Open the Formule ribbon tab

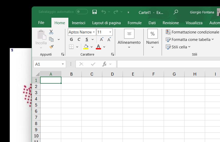135,23
